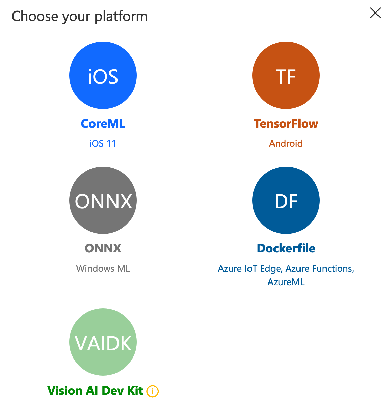Click the bold ONNX label below the circle
The height and width of the screenshot is (419, 391).
[x=103, y=248]
